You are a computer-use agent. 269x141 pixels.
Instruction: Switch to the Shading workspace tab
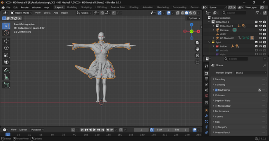click(x=134, y=7)
